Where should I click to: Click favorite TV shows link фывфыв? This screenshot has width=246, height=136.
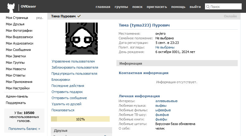(162, 115)
